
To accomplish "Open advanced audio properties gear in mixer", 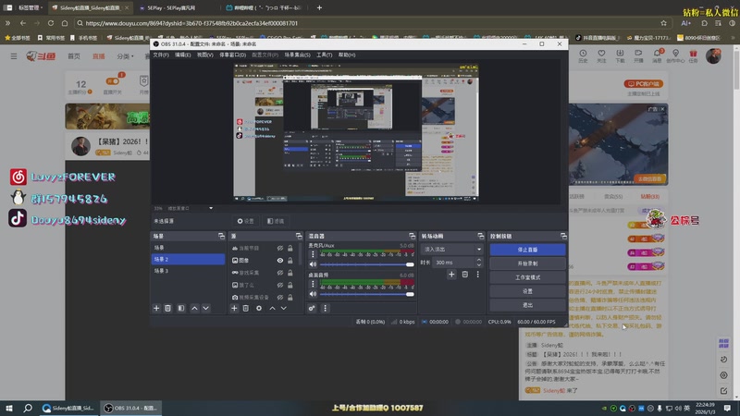I will [312, 308].
